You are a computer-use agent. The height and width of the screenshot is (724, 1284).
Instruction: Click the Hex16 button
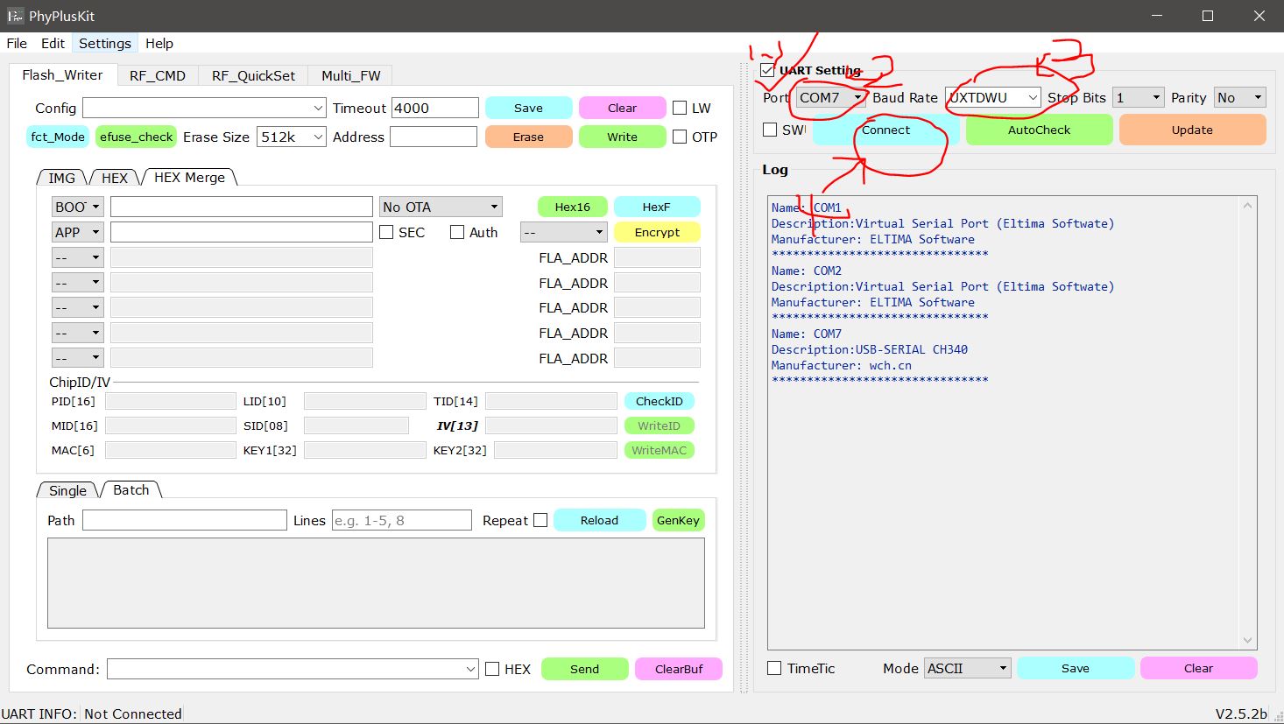(572, 207)
